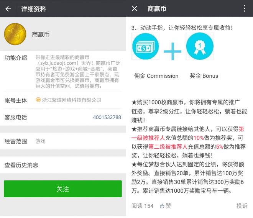Screen dimensions: 253x218
Task: Tap the 功能介绍 description text
Action: (78, 72)
